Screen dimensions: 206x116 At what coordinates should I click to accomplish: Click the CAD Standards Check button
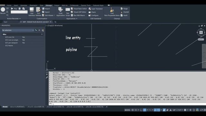pos(92,12)
